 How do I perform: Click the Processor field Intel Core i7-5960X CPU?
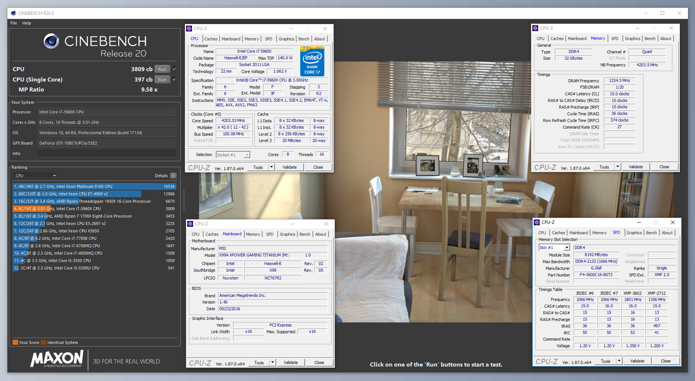point(107,112)
